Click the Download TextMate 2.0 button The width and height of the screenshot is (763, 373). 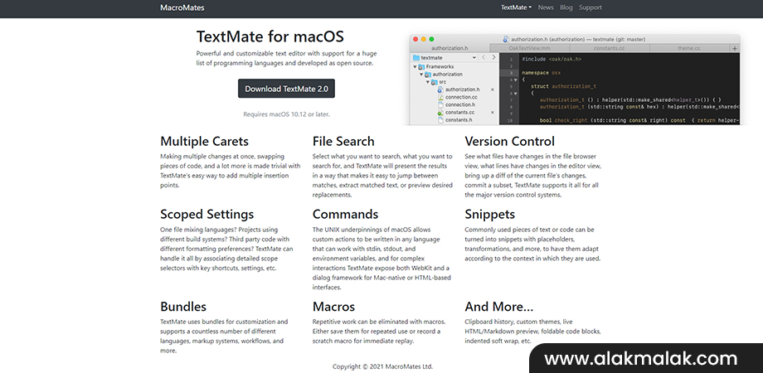click(286, 89)
